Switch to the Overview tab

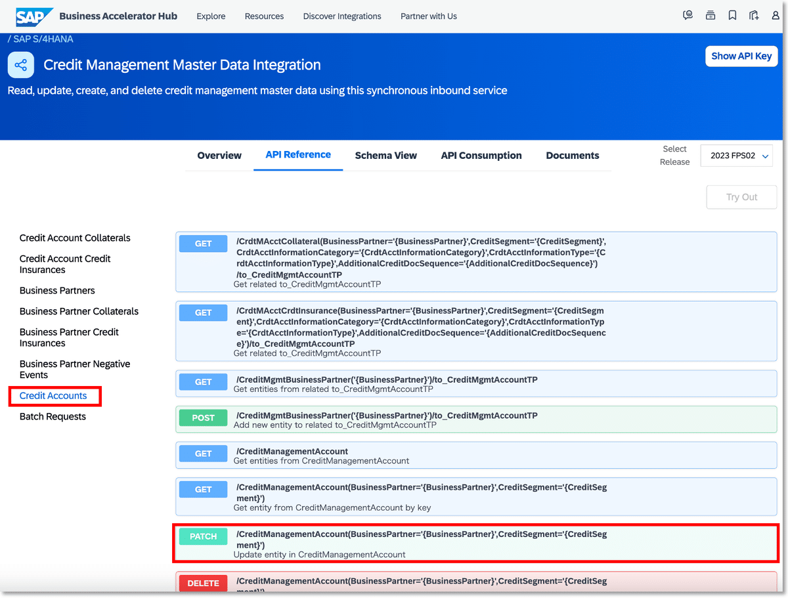click(x=219, y=156)
